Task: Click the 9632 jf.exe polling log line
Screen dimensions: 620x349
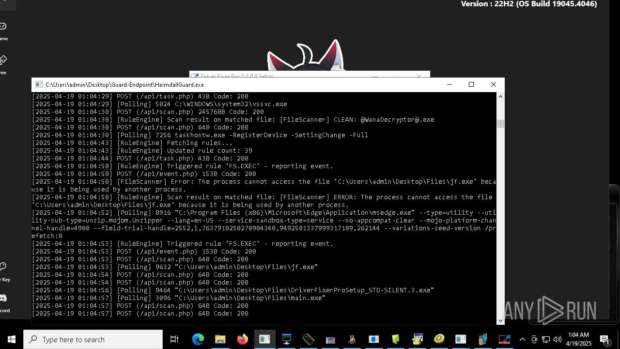Action: pos(175,267)
